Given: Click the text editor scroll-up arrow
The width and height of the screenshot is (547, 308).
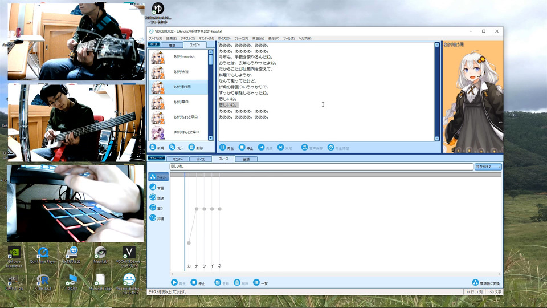Looking at the screenshot, I should point(437,44).
